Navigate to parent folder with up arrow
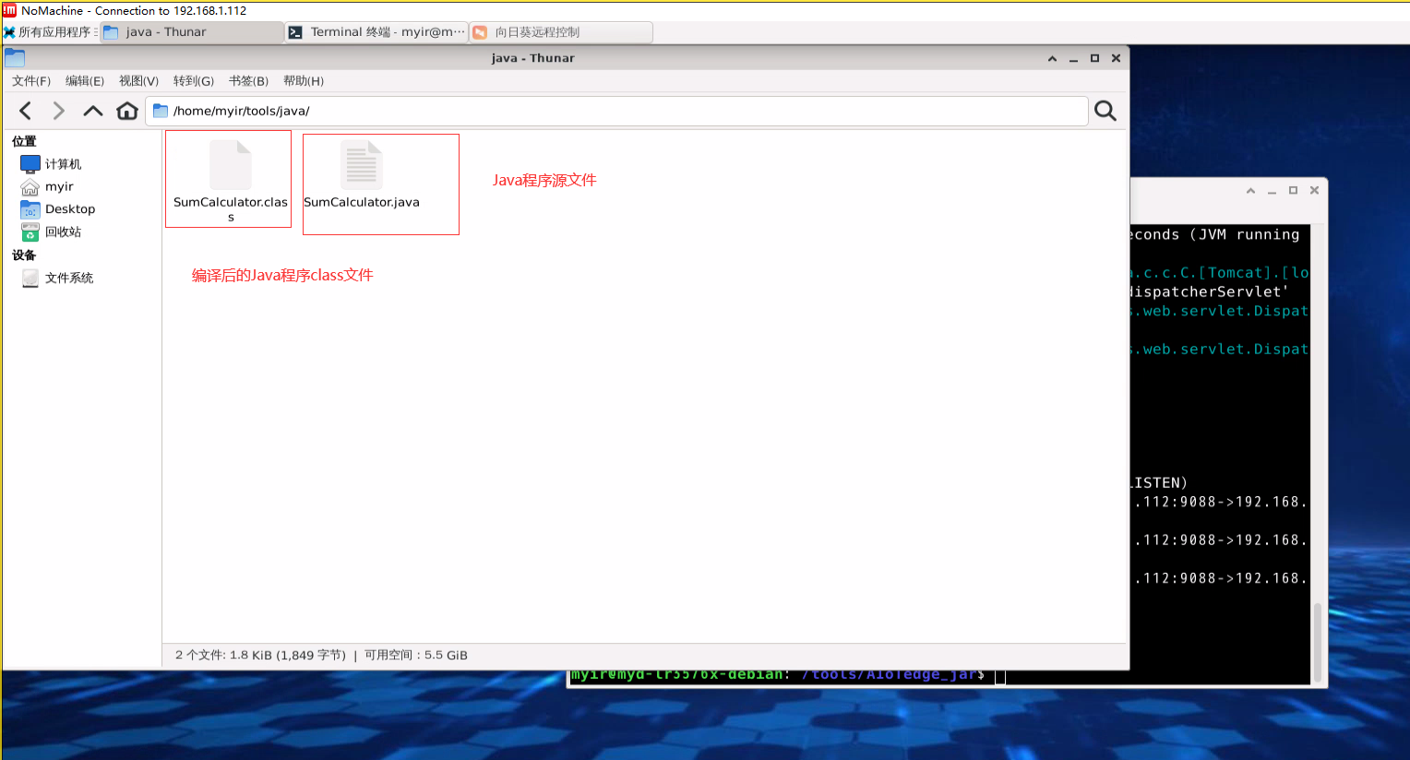 92,112
